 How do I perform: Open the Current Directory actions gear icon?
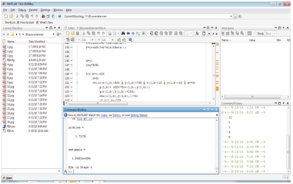(58, 34)
